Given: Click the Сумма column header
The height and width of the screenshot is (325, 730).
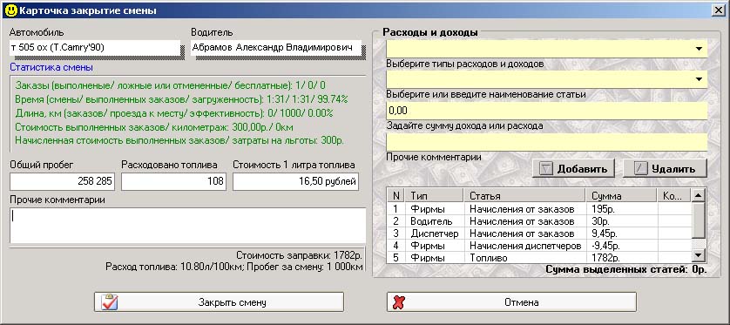Looking at the screenshot, I should click(621, 195).
